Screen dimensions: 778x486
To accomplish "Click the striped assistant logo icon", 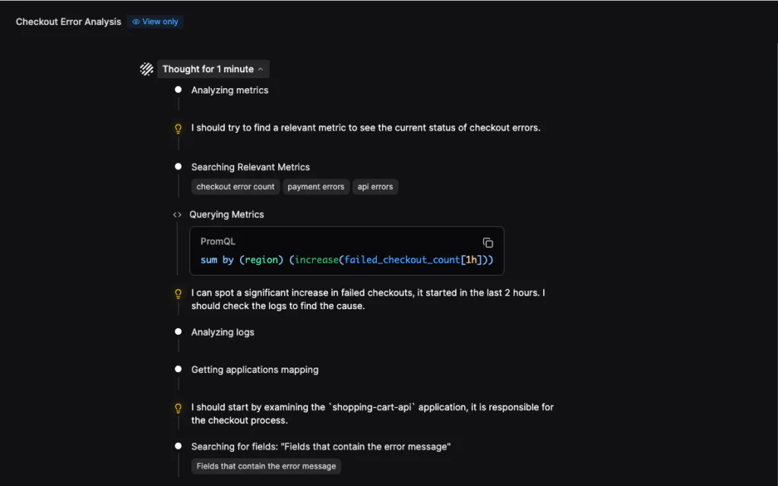I will tap(147, 69).
